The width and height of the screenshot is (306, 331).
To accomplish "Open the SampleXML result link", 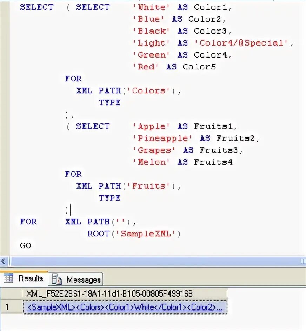I will click(x=125, y=307).
